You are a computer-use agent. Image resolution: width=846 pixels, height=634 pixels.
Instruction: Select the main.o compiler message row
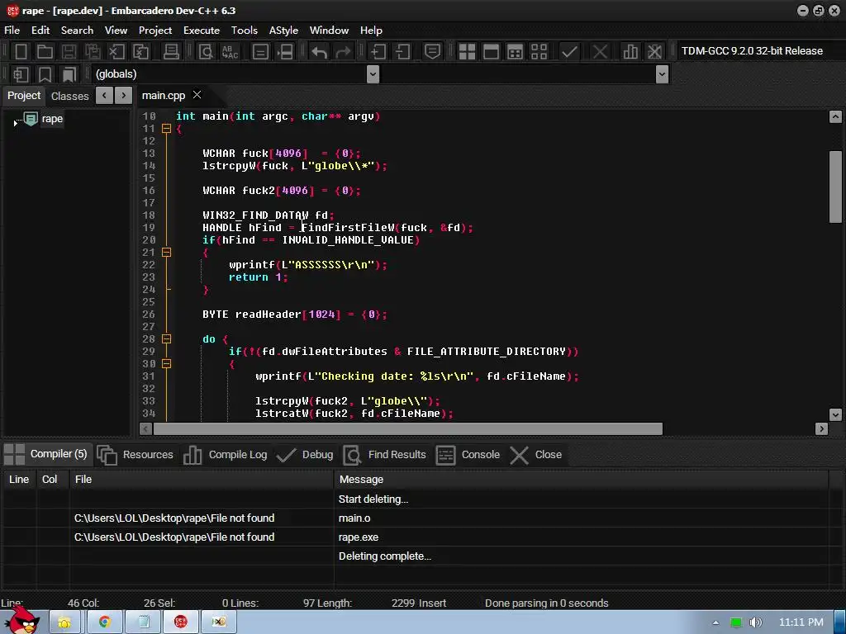click(x=416, y=518)
